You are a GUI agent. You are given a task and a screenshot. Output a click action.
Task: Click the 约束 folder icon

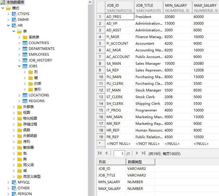coord(30,84)
